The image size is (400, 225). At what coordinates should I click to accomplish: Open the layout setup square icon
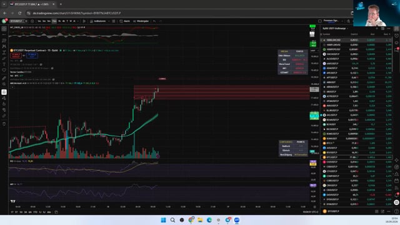click(320, 21)
